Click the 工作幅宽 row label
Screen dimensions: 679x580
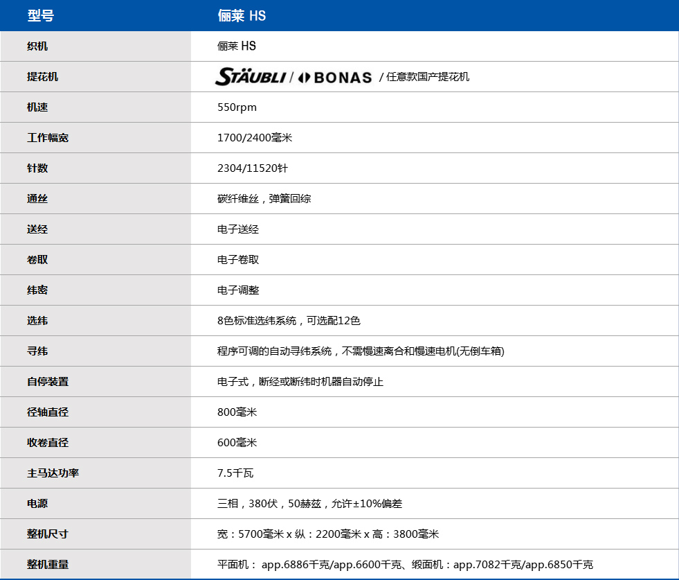(48, 138)
